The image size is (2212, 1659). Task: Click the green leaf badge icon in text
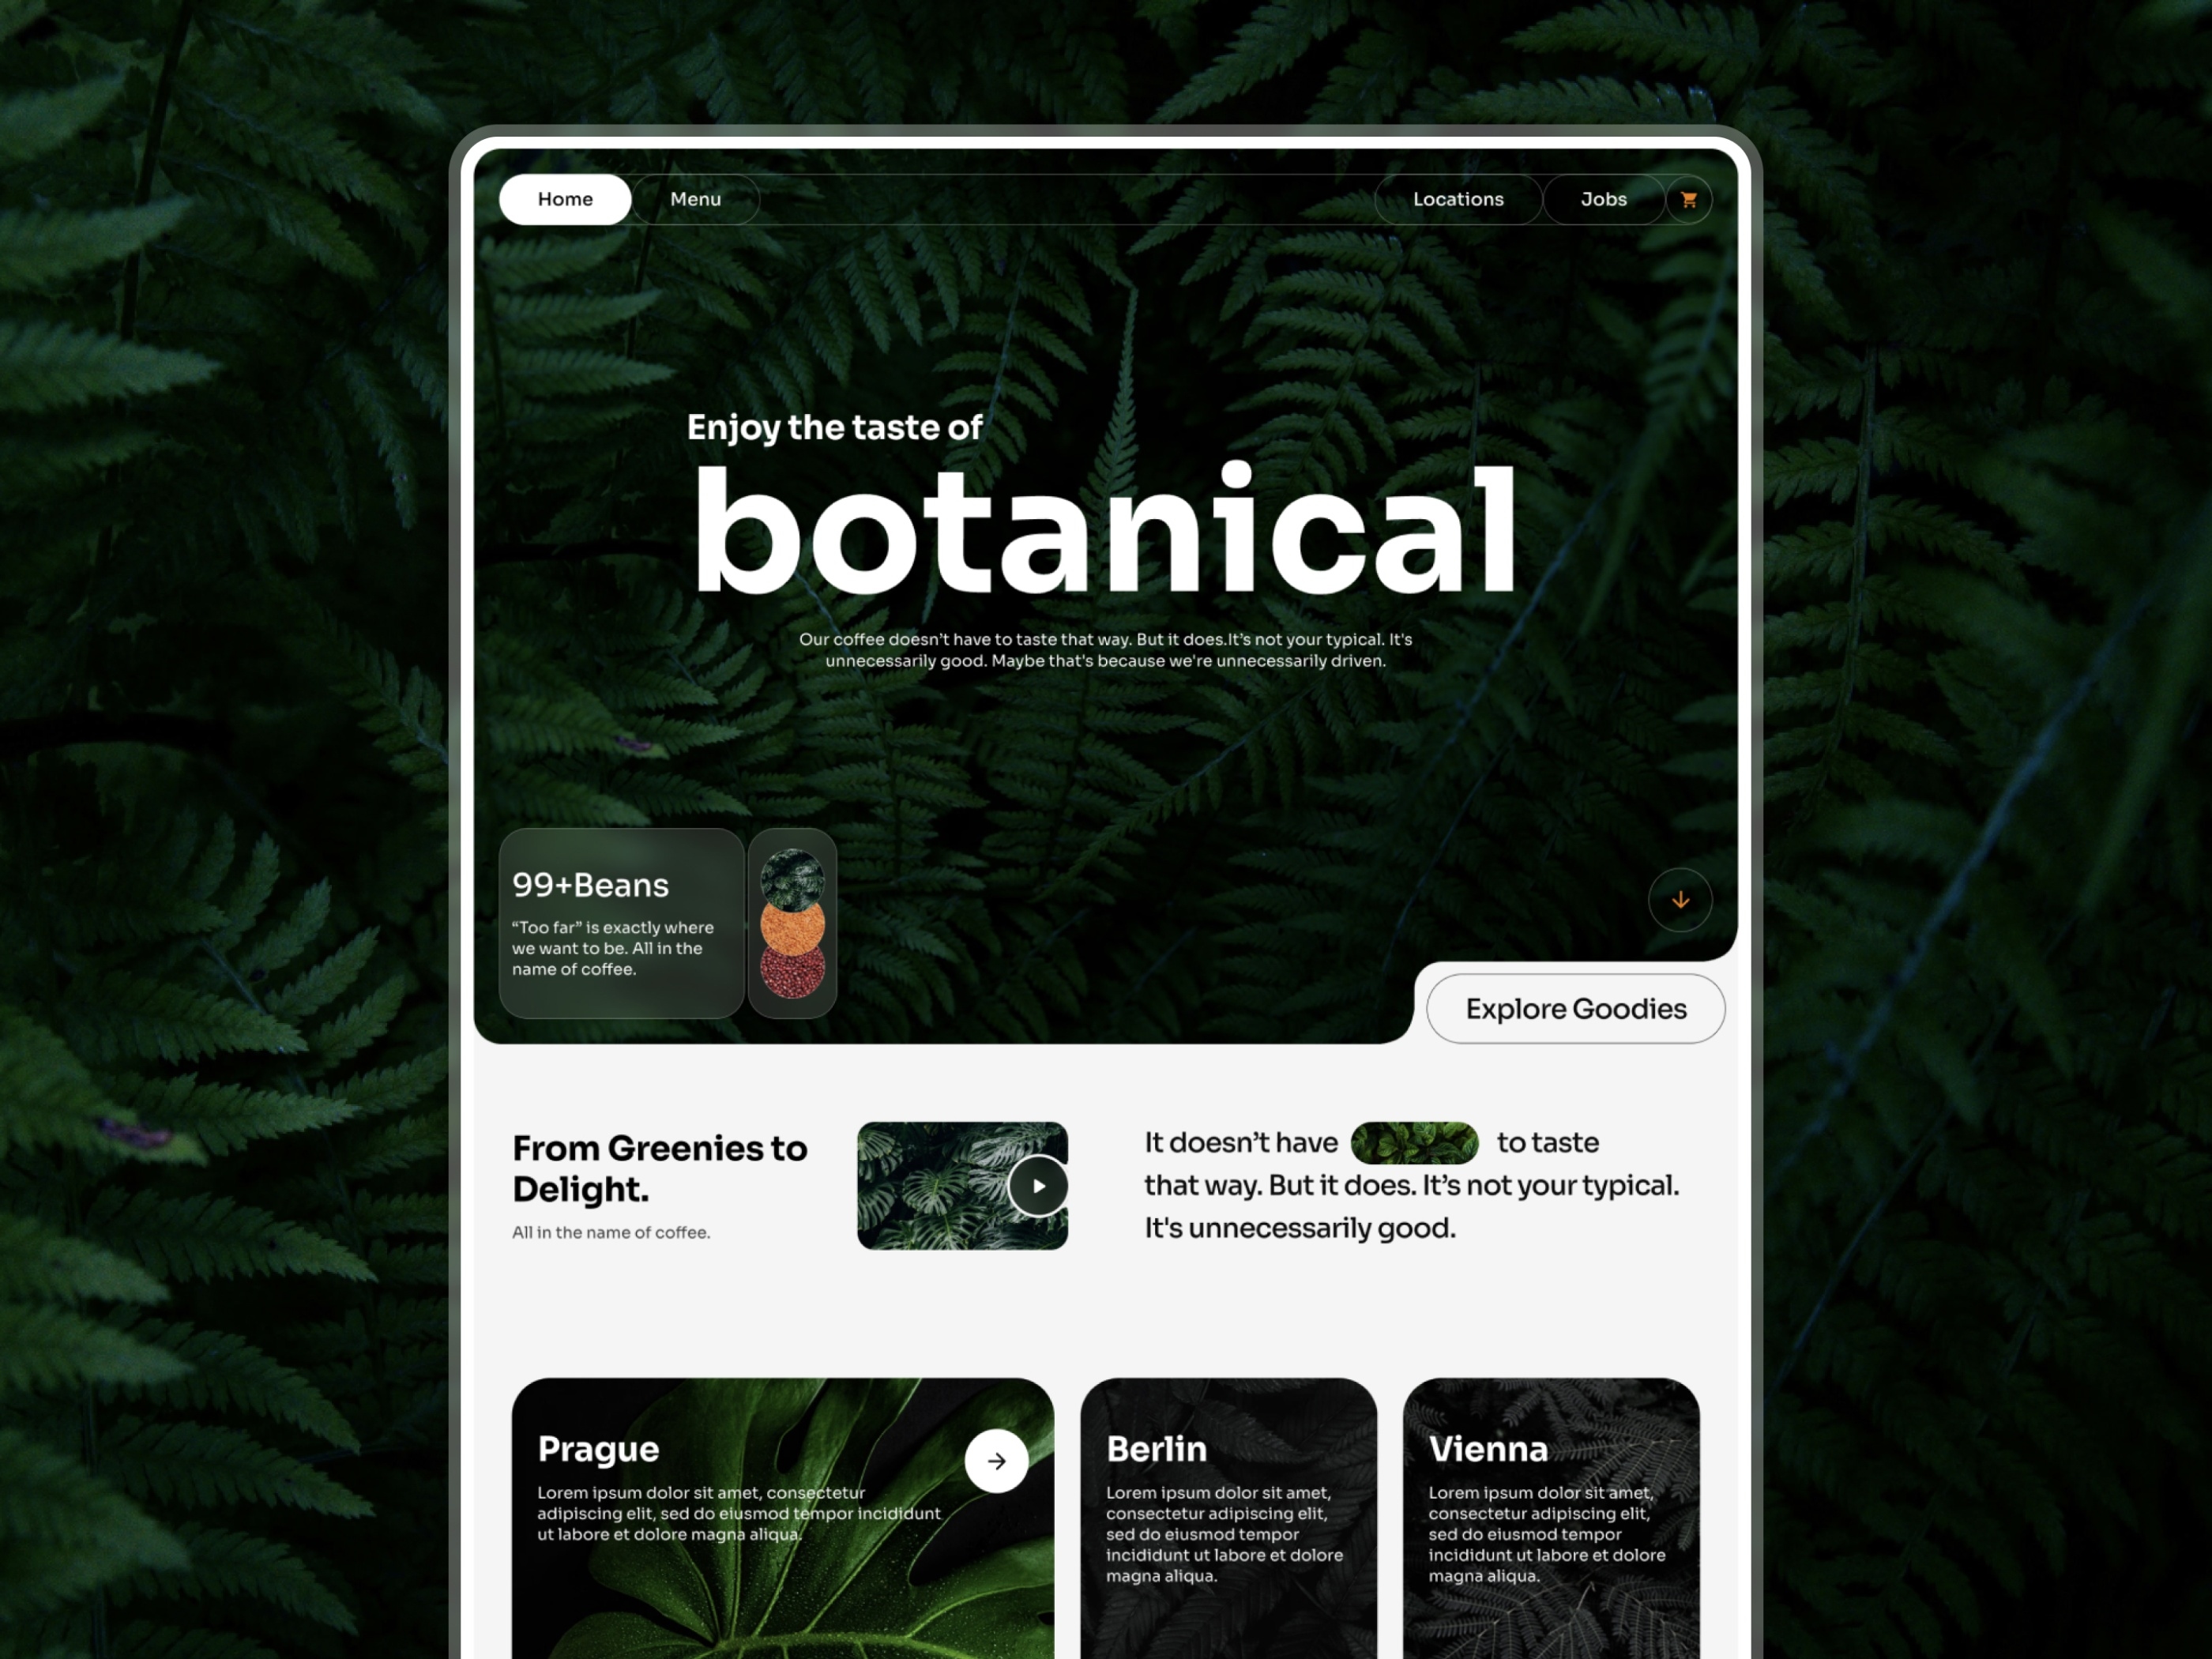(x=1409, y=1146)
